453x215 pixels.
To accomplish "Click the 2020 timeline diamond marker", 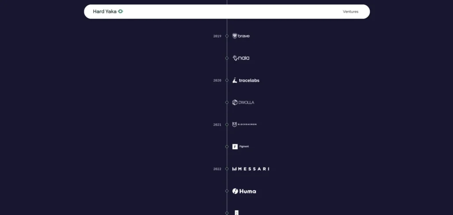I will 227,80.
